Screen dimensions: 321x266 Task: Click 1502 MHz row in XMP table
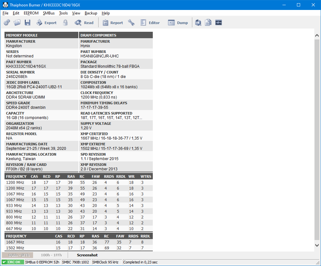[x=79, y=248]
